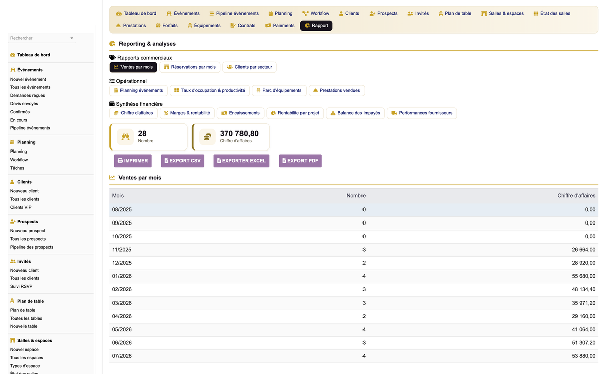Viewport: 605px width, 374px height.
Task: Open Nouvelle table in sidebar
Action: [x=24, y=326]
